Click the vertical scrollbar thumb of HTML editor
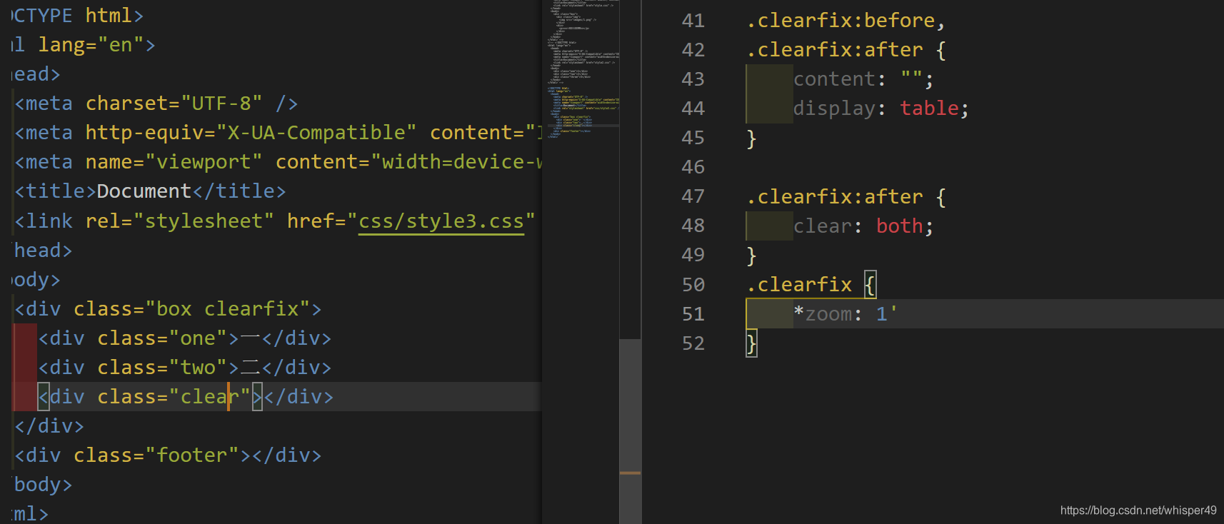 (x=630, y=431)
